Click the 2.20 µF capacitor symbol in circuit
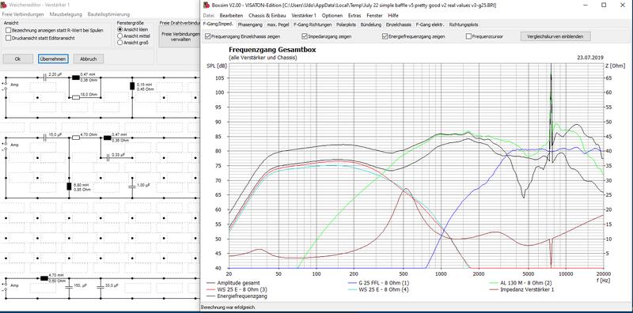Viewport: 633px width, 313px height. pos(45,77)
